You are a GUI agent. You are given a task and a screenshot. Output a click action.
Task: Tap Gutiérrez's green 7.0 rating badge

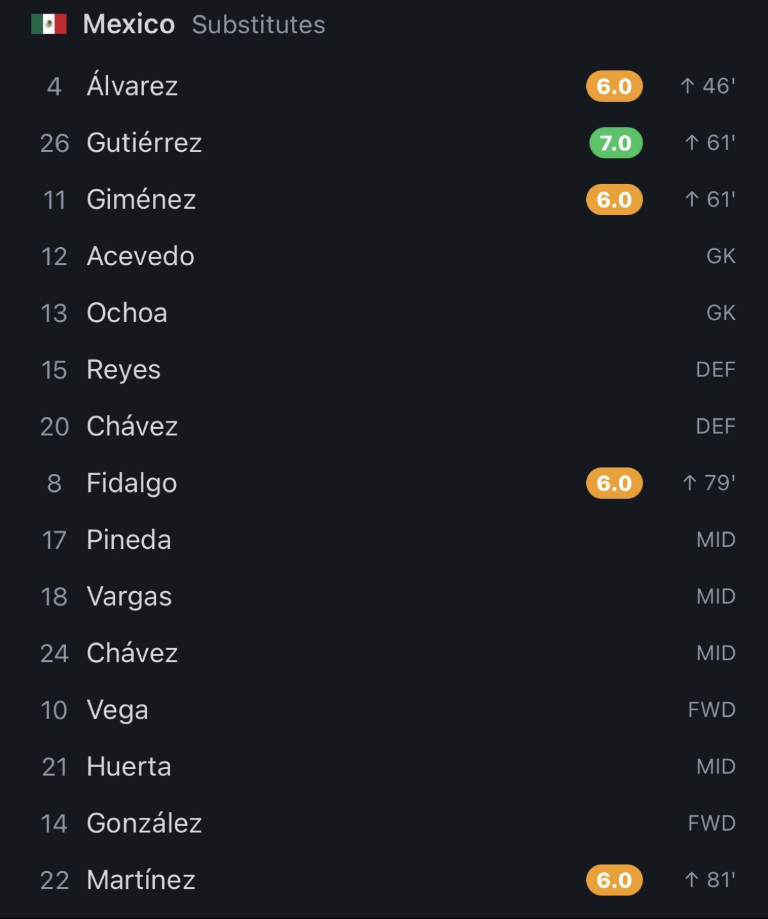coord(616,143)
